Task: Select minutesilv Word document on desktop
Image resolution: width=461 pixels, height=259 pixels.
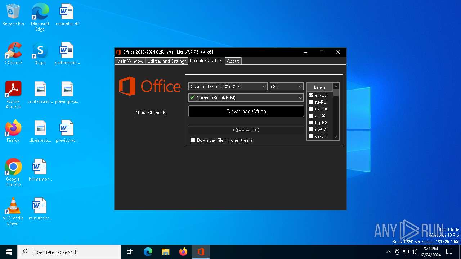Action: [40, 209]
